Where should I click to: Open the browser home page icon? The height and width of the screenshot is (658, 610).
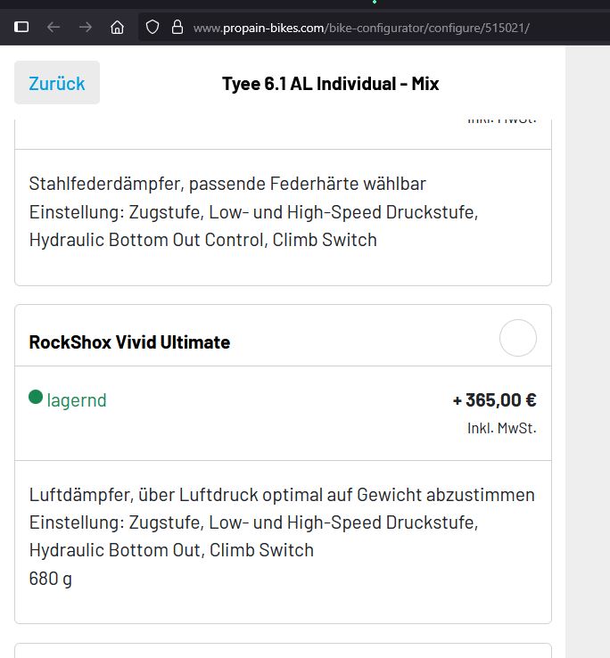(x=117, y=27)
